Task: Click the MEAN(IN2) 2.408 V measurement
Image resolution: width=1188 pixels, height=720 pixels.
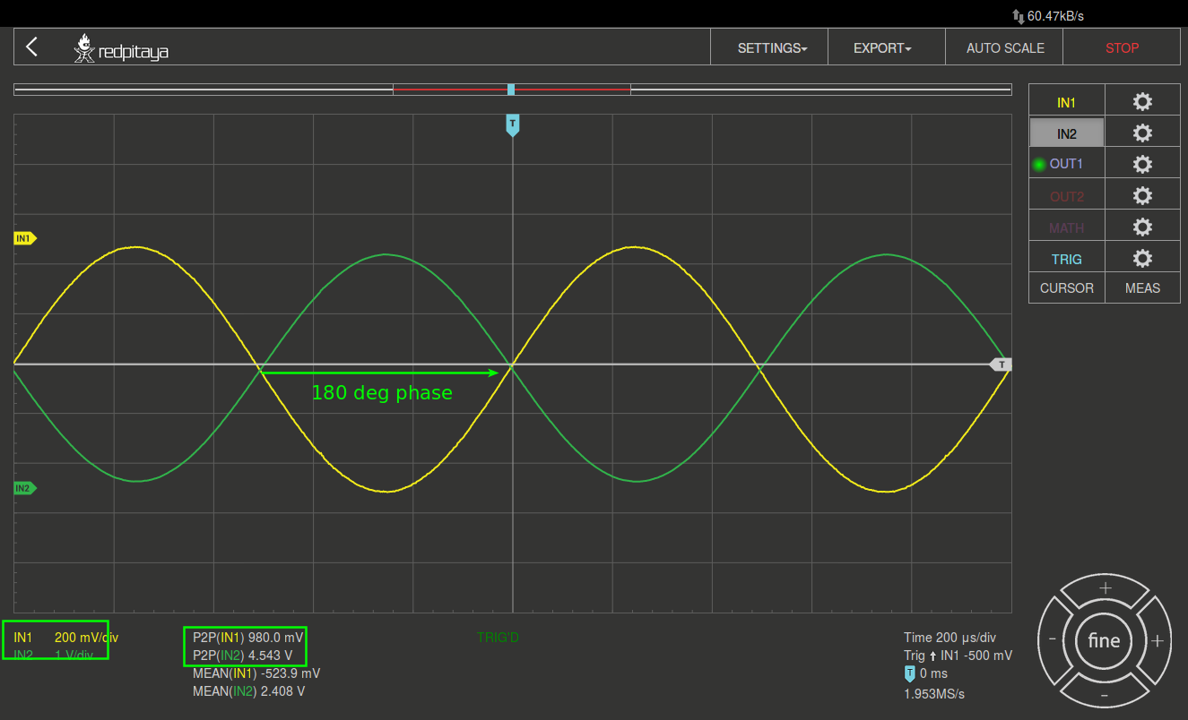Action: (248, 691)
